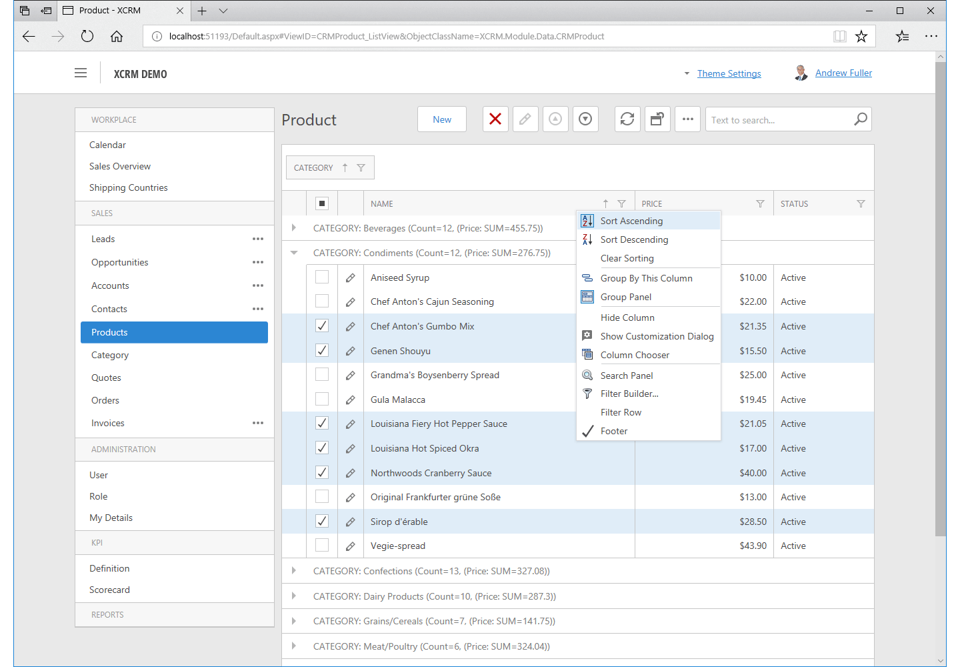Viewport: 960px width, 667px height.
Task: Click the Price column filter icon
Action: pos(760,204)
